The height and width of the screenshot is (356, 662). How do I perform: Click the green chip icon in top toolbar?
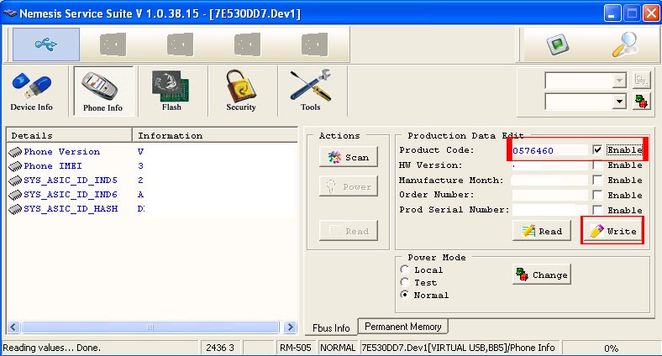(557, 44)
